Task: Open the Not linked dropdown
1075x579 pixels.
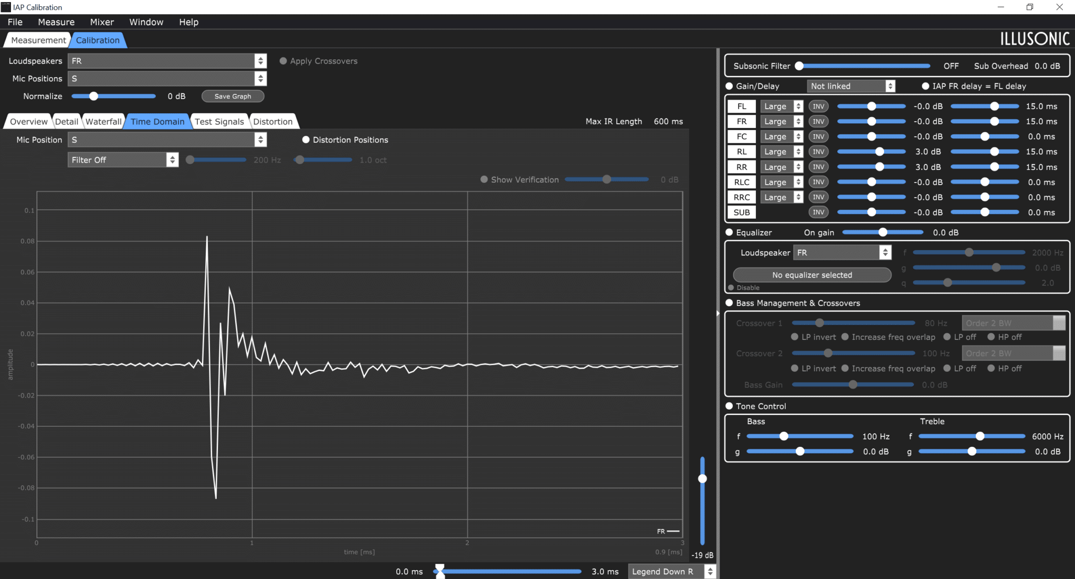Action: (851, 86)
